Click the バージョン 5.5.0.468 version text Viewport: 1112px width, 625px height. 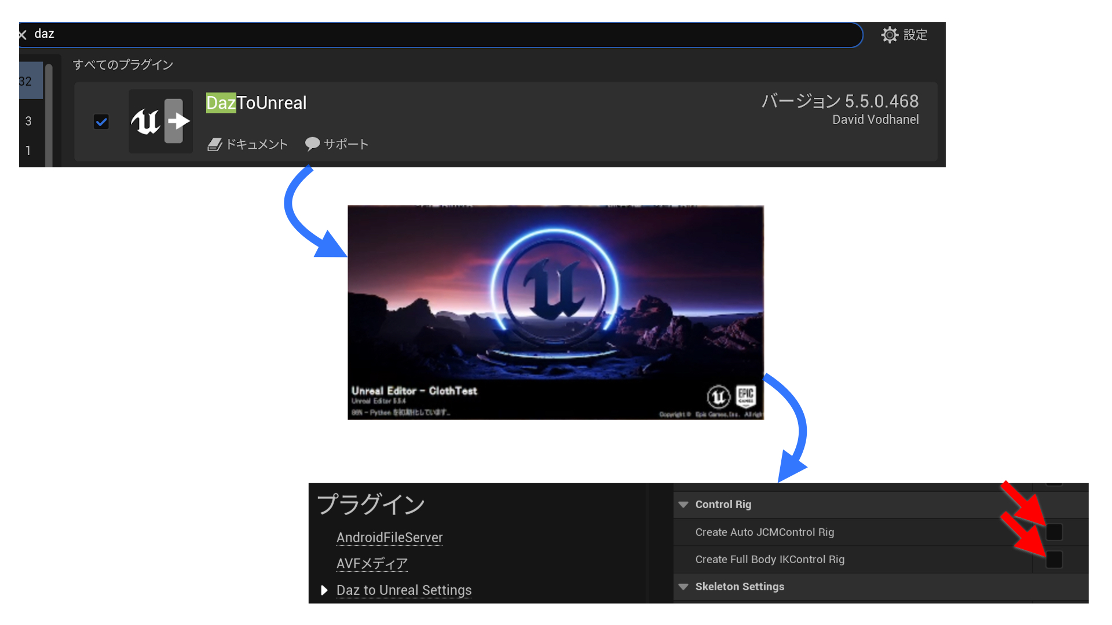[x=840, y=101]
